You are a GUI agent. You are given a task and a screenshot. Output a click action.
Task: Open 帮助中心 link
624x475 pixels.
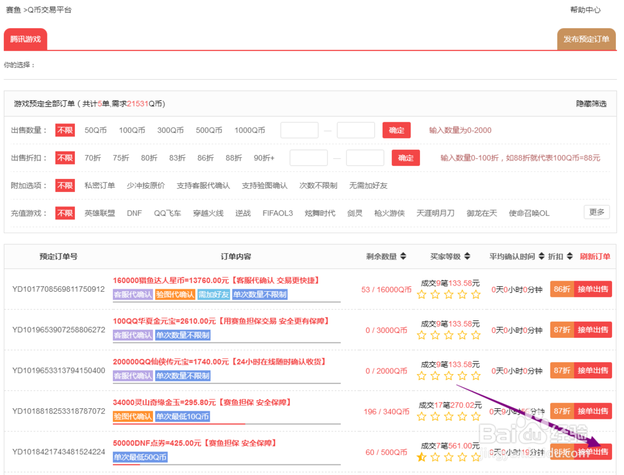click(585, 9)
